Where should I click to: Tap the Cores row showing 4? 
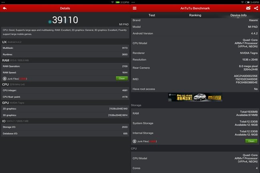point(195,168)
